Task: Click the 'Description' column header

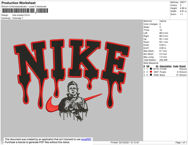Action: tap(165, 66)
